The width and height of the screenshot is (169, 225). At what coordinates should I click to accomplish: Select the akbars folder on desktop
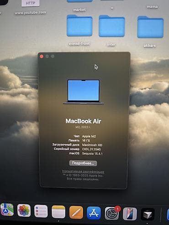pyautogui.click(x=150, y=27)
